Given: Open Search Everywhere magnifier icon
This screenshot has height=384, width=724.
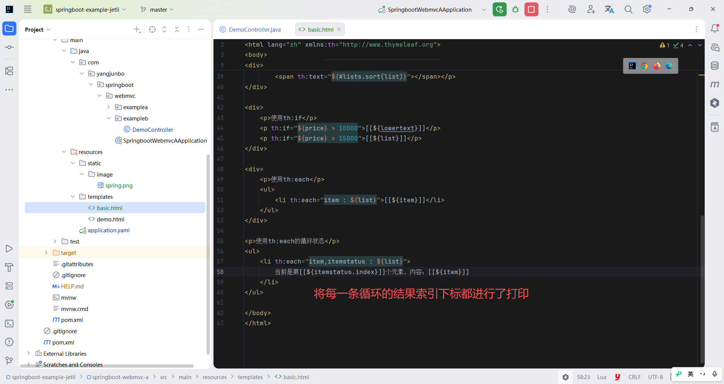Looking at the screenshot, I should click(x=628, y=9).
